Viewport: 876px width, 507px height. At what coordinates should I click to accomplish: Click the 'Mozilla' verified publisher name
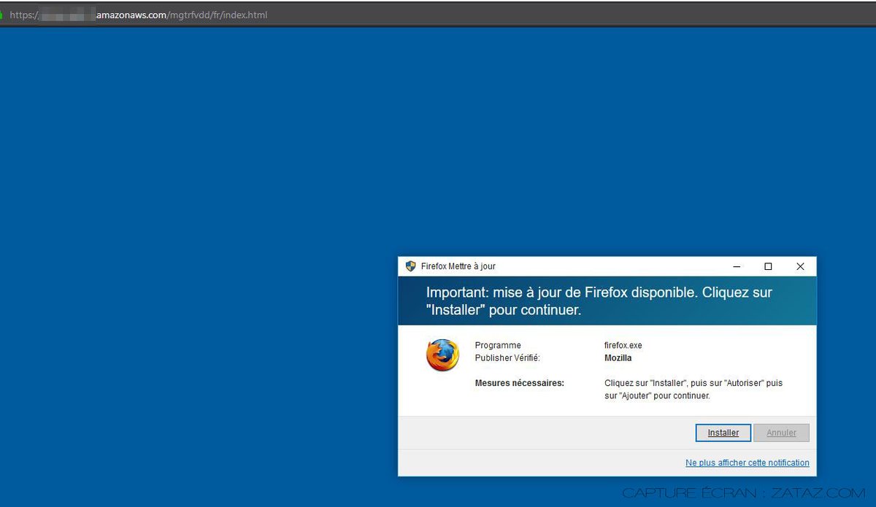618,358
